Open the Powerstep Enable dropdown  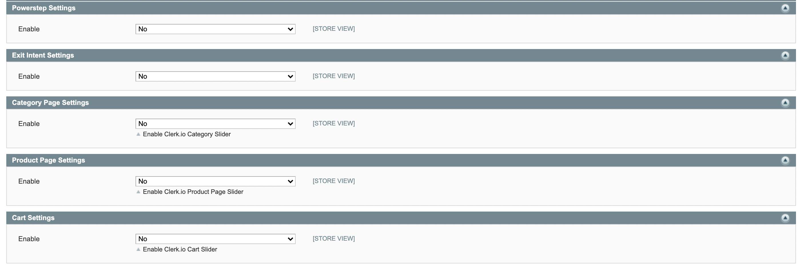pos(215,29)
